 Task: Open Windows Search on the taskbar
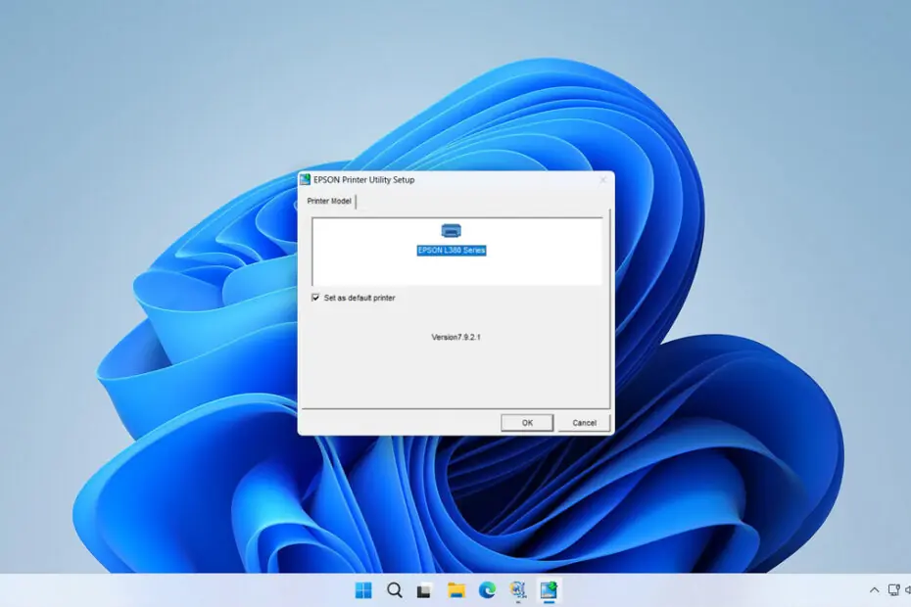tap(395, 590)
